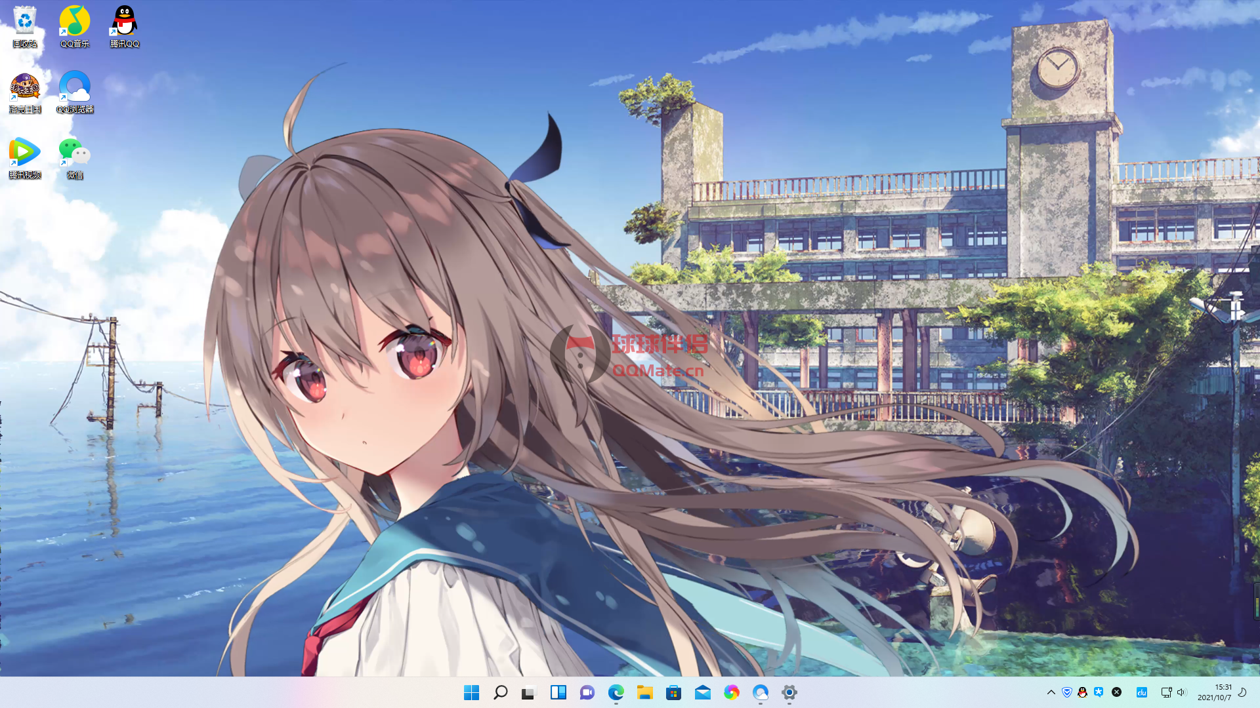Viewport: 1260px width, 708px height.
Task: Open Microsoft Edge from the taskbar
Action: 616,692
